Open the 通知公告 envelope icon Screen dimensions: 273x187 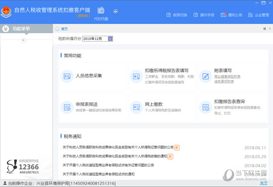(223, 15)
